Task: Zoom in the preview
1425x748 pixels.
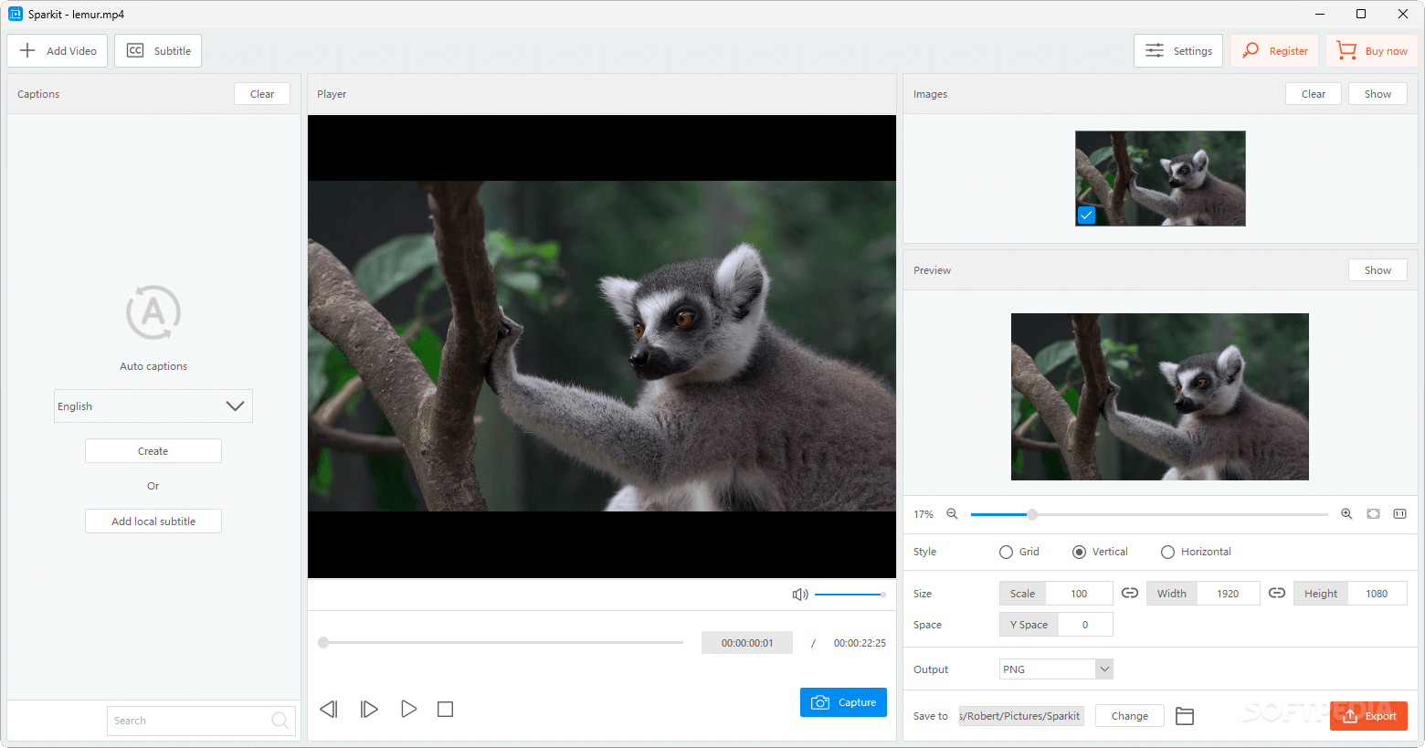Action: pyautogui.click(x=1346, y=514)
